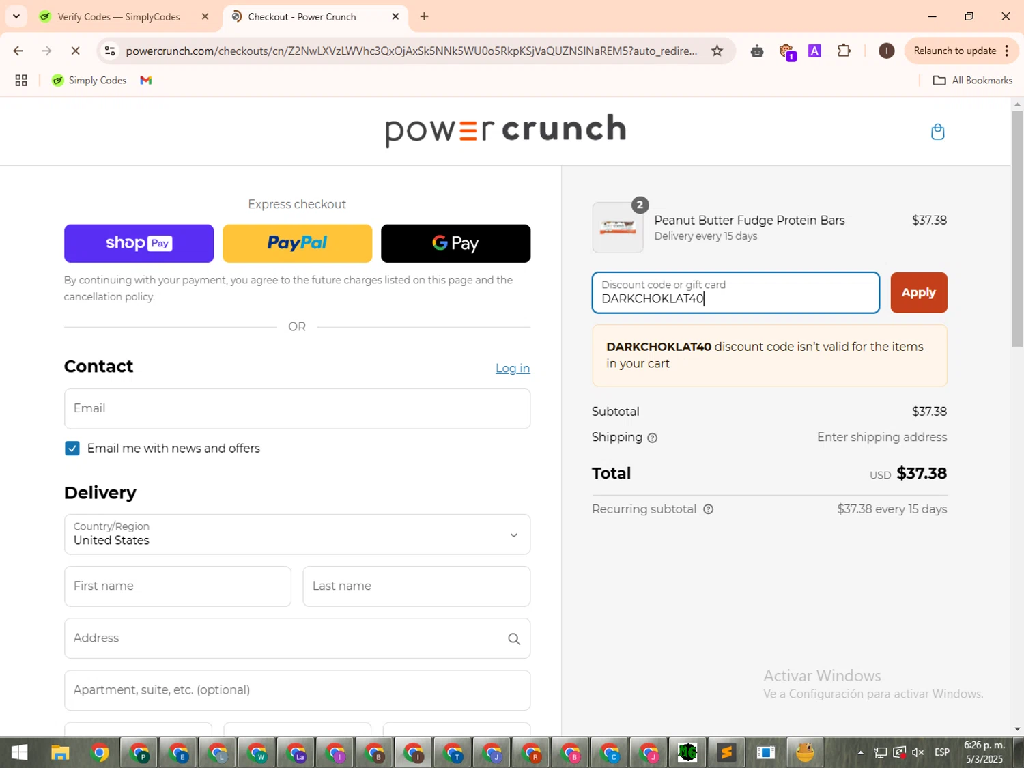This screenshot has width=1024, height=768.
Task: Click the First name field
Action: (x=177, y=586)
